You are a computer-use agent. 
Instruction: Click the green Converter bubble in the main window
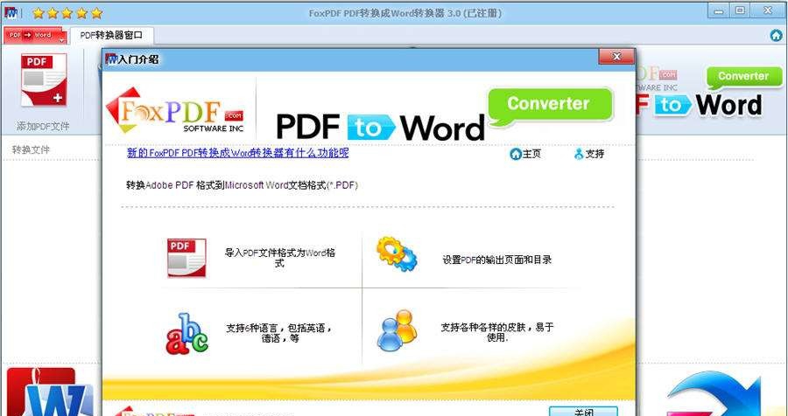point(744,77)
